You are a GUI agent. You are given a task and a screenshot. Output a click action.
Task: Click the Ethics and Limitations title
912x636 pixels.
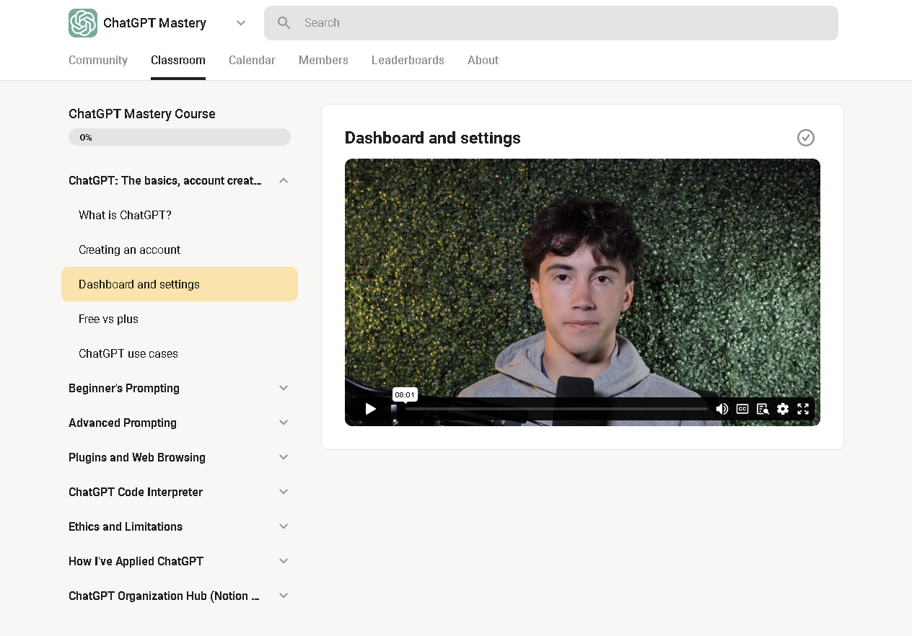[126, 526]
